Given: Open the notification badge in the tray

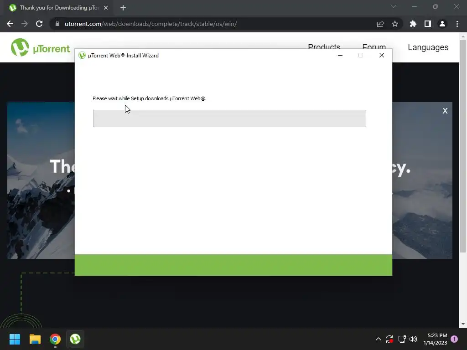Looking at the screenshot, I should point(454,339).
